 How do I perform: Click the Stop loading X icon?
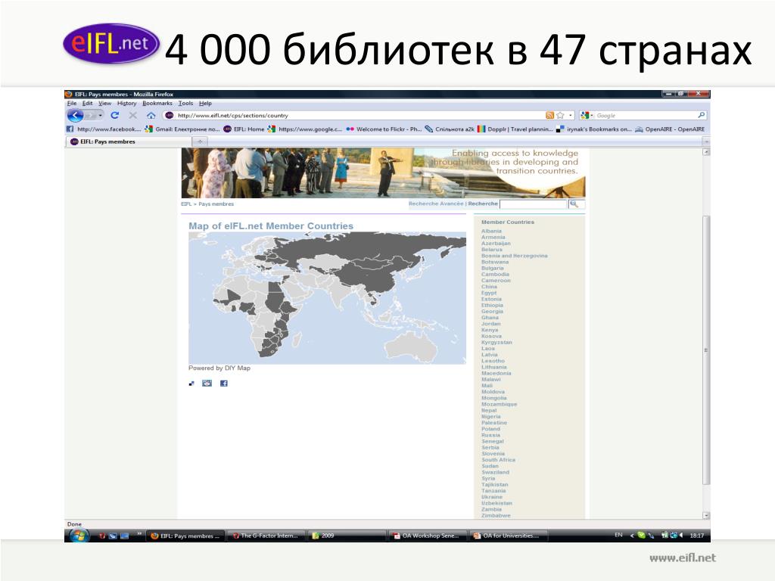click(133, 116)
